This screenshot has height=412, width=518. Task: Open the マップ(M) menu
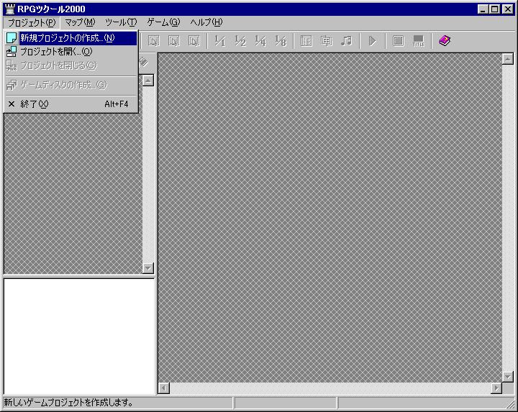(80, 23)
